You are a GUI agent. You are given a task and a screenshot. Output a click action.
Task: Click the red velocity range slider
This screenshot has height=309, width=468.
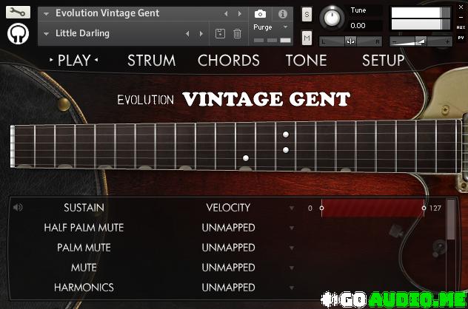click(372, 208)
